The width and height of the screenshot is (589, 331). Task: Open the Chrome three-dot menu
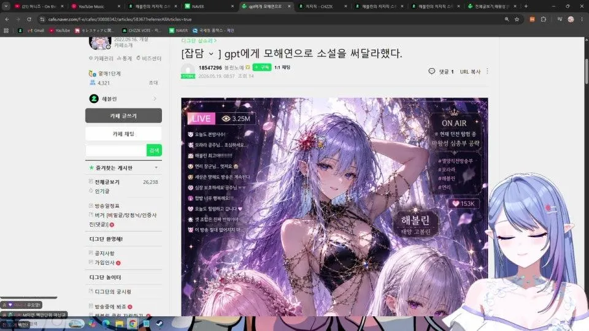click(x=582, y=19)
